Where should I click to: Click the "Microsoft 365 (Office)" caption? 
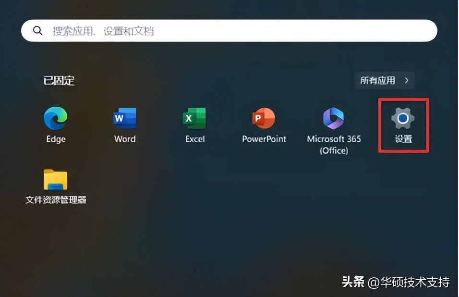coord(334,145)
